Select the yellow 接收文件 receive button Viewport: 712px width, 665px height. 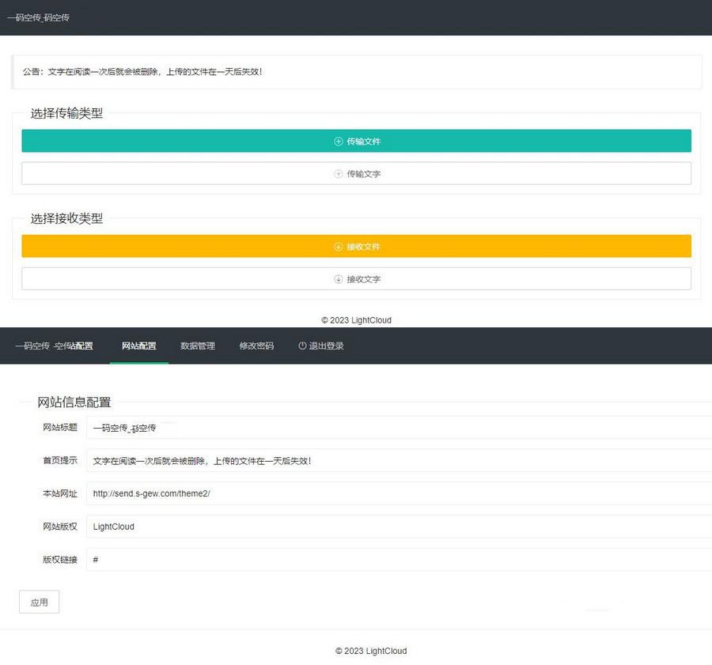pyautogui.click(x=356, y=246)
